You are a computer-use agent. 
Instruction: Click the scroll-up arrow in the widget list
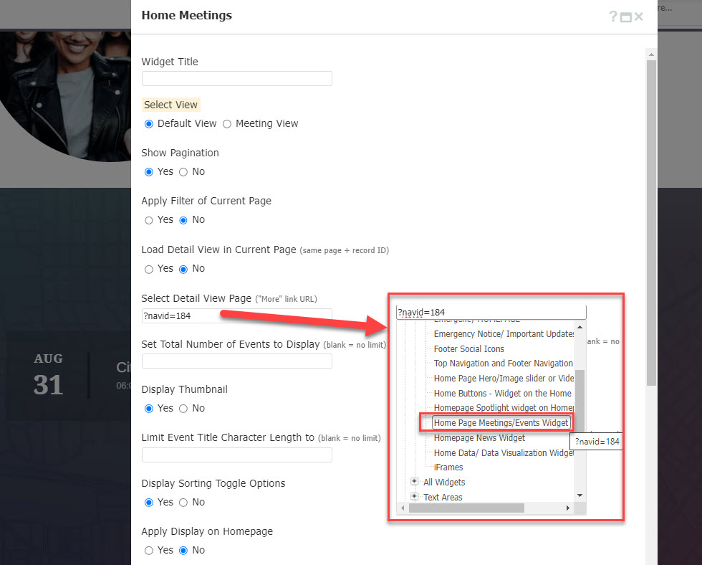pos(580,328)
